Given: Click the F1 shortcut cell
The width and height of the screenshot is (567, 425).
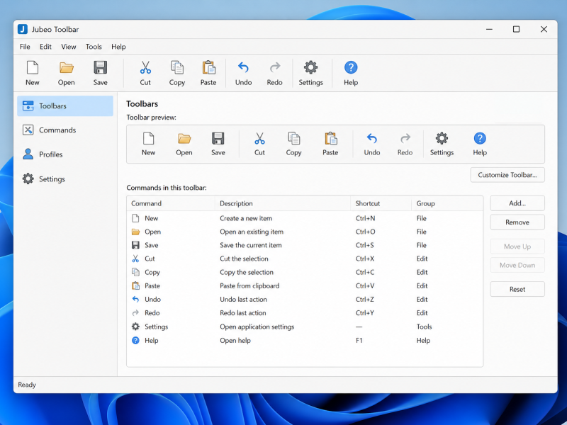Looking at the screenshot, I should tap(359, 341).
